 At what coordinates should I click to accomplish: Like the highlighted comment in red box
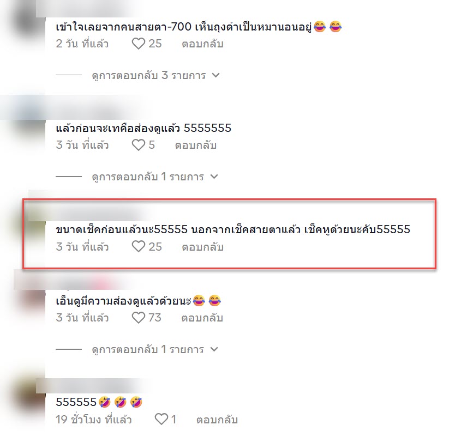[139, 246]
